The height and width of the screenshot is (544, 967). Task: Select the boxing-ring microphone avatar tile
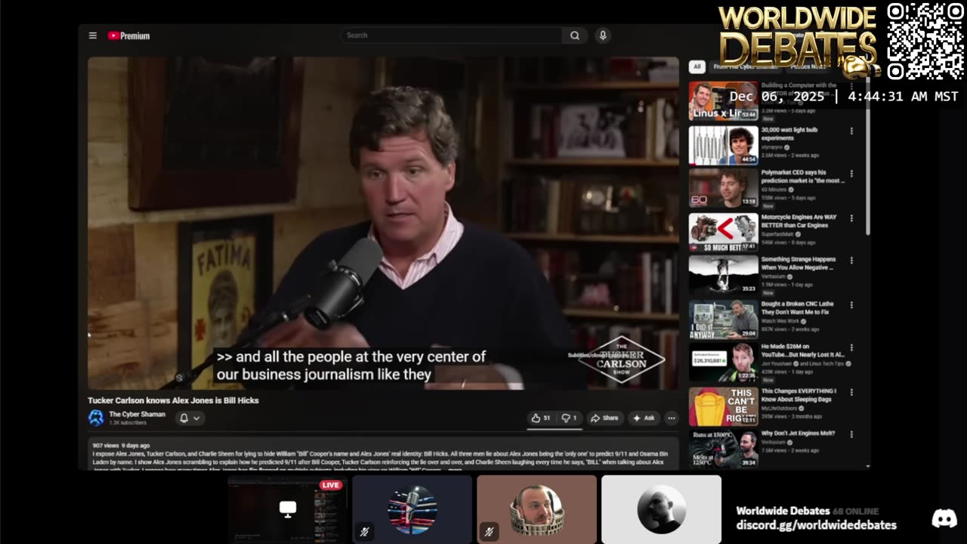tap(412, 509)
